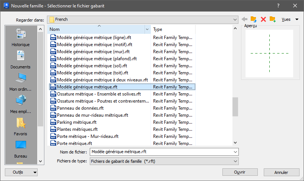Image resolution: width=304 pixels, height=181 pixels.
Task: Open the Historique places shortcut
Action: (20, 37)
